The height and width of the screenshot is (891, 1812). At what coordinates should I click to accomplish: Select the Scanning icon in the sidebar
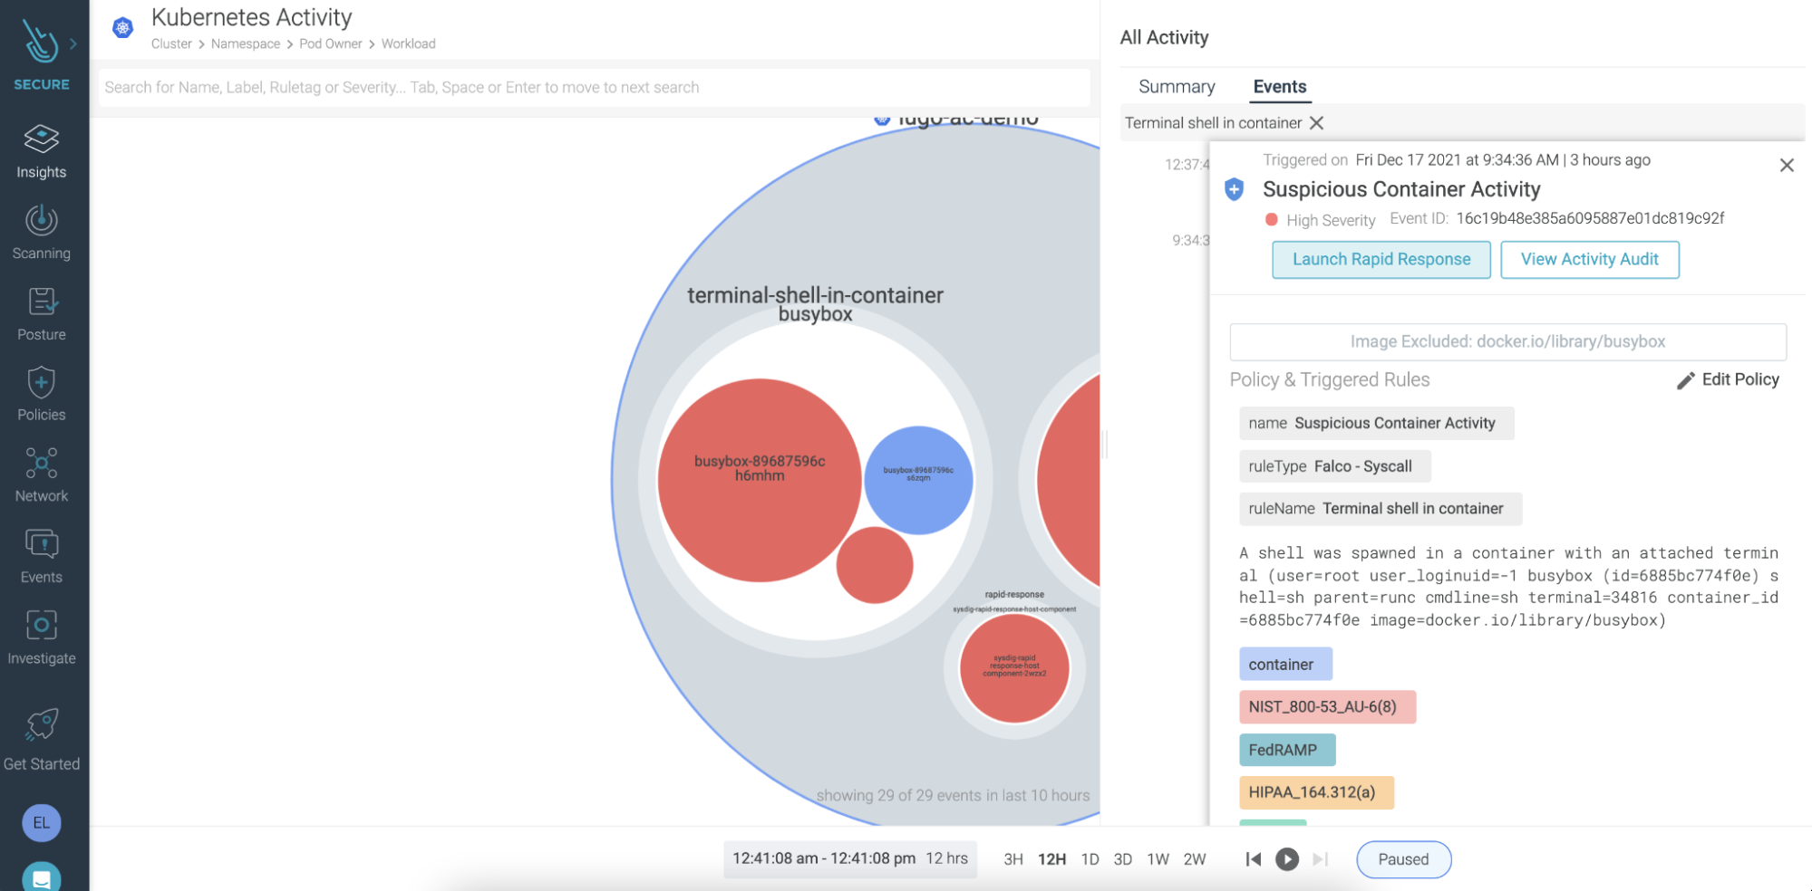coord(41,222)
